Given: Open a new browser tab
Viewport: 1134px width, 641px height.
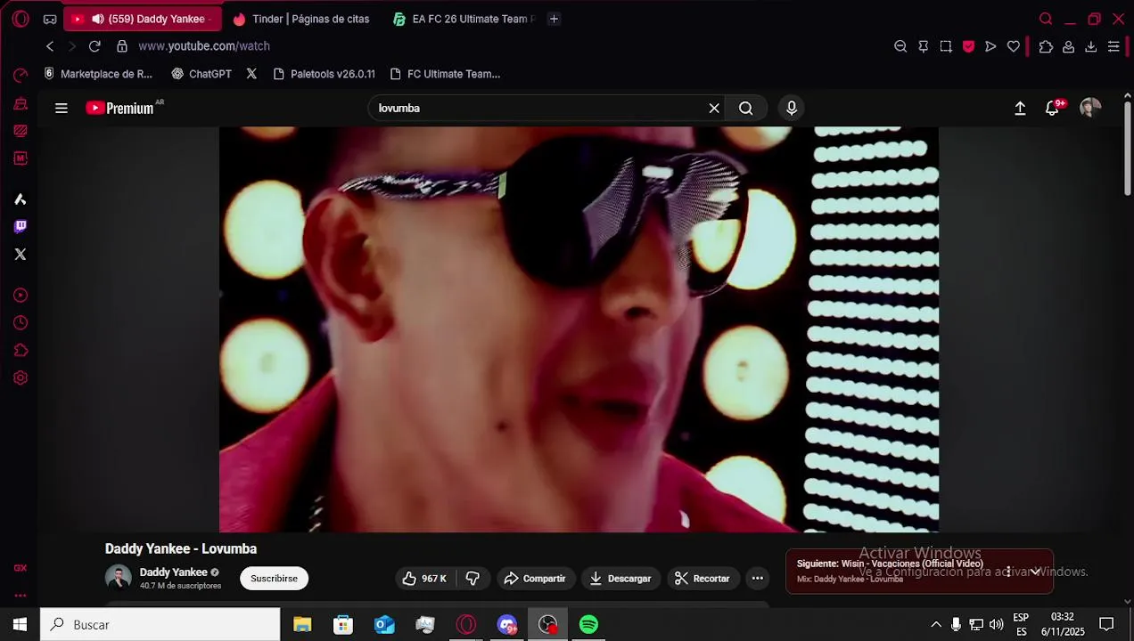Looking at the screenshot, I should pyautogui.click(x=554, y=19).
